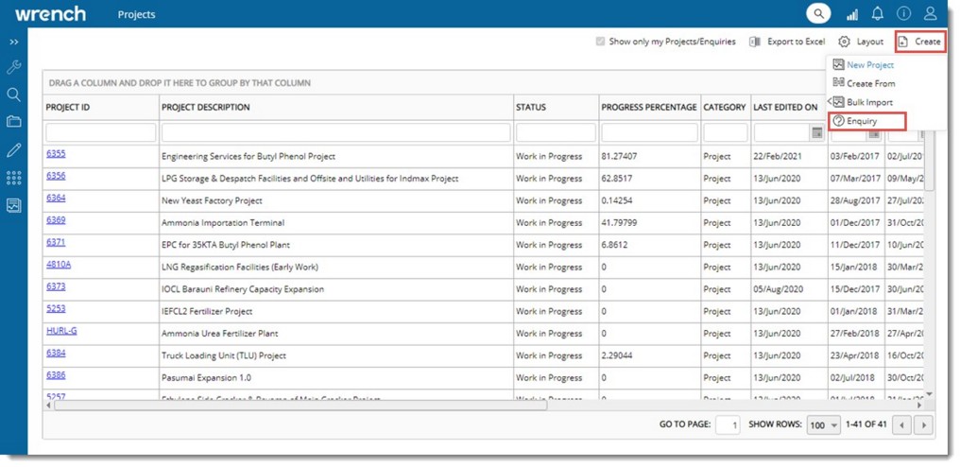Click Export to Excel
Screen dimensions: 960x467
786,42
